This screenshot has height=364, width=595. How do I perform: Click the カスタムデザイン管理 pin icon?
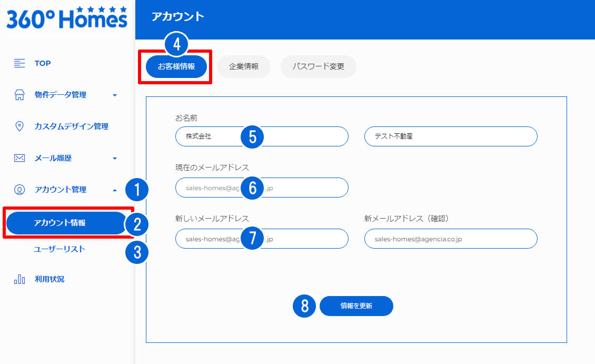(19, 126)
